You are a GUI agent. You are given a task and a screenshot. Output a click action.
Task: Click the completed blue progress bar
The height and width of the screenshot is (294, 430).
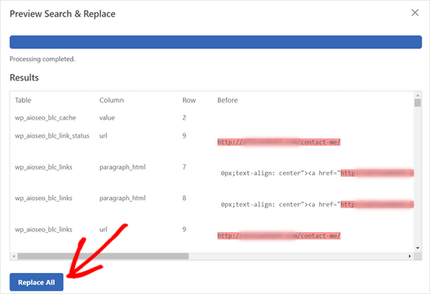click(216, 42)
